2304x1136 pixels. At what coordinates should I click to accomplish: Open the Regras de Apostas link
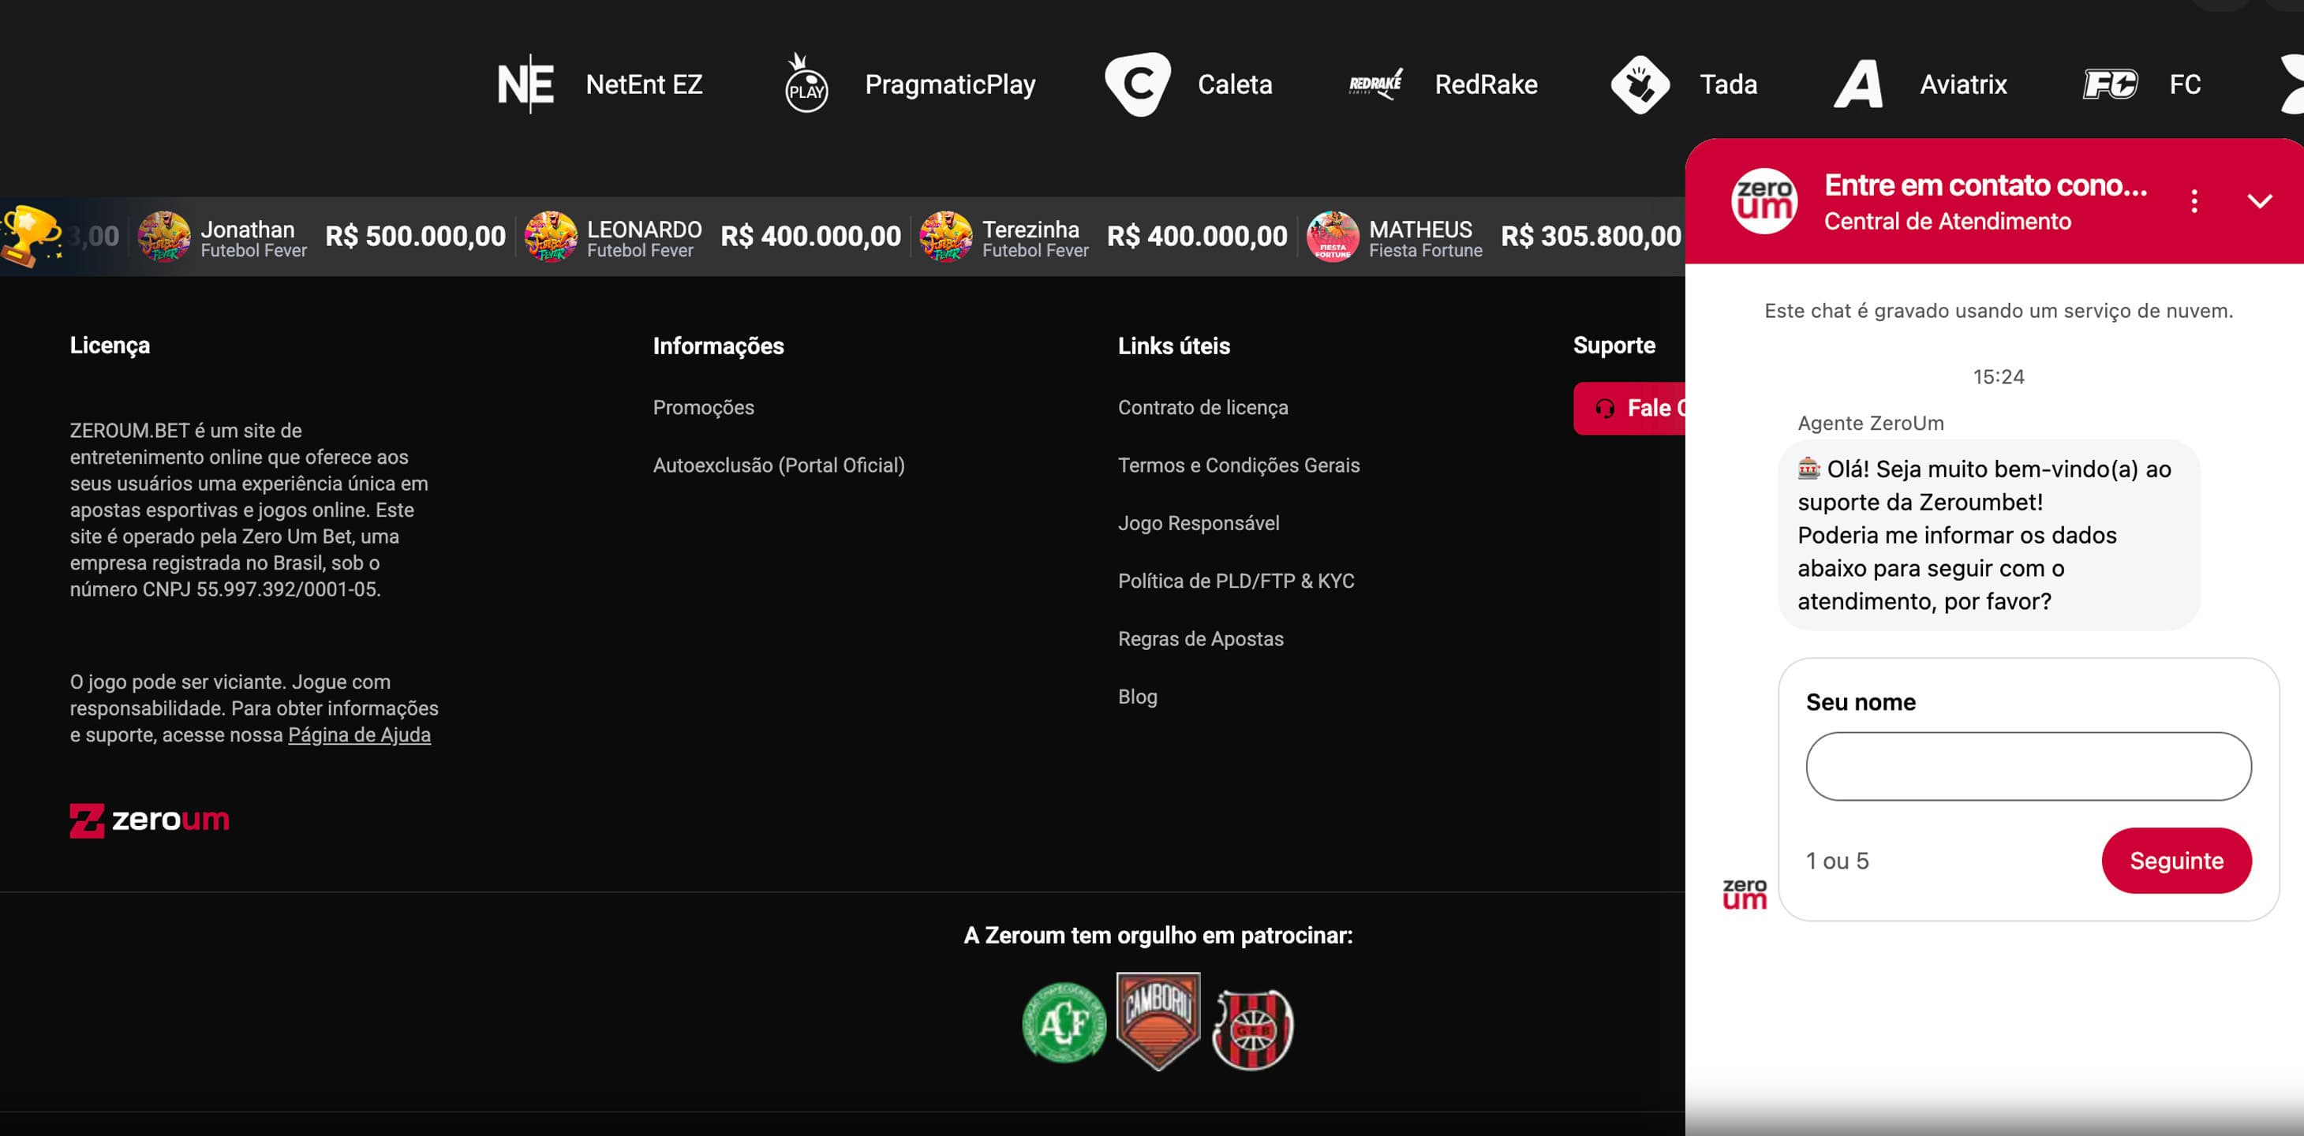click(1200, 639)
